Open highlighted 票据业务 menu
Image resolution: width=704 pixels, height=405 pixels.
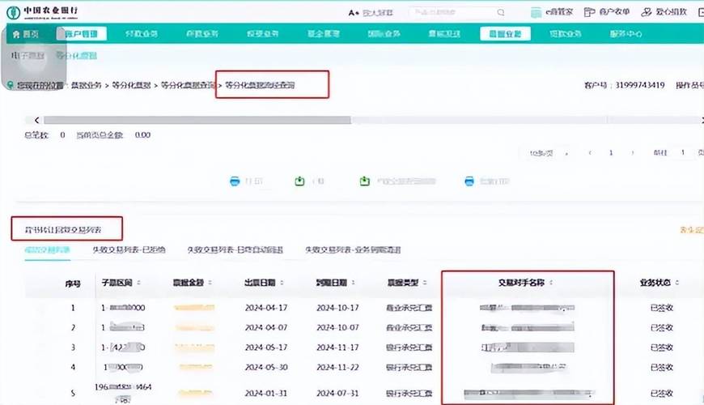(505, 34)
